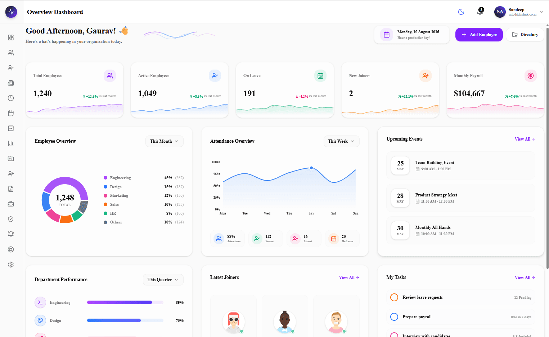
Task: Click the Monthly Payroll dollar icon
Action: pyautogui.click(x=530, y=76)
